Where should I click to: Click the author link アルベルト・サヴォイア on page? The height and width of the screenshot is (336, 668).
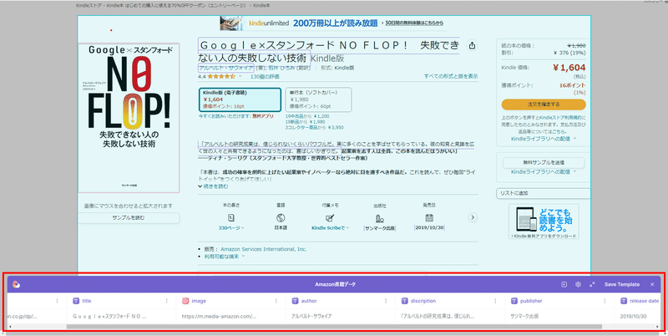[x=225, y=68]
